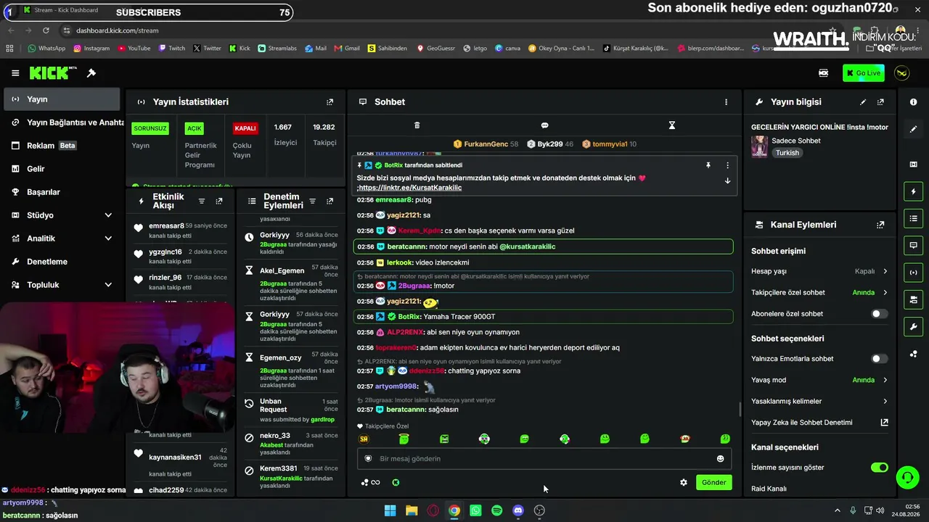
Task: Open the pinned message three-dot options
Action: tap(727, 165)
